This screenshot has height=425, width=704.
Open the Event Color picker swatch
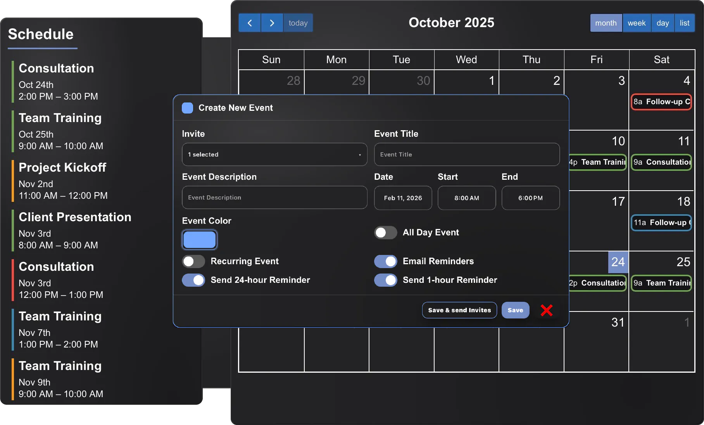(x=199, y=239)
